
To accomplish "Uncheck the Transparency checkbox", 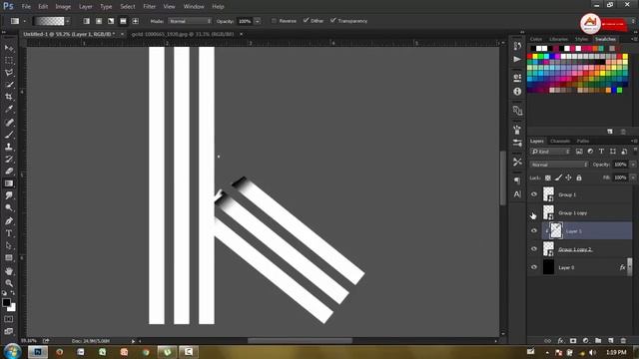I will 332,20.
